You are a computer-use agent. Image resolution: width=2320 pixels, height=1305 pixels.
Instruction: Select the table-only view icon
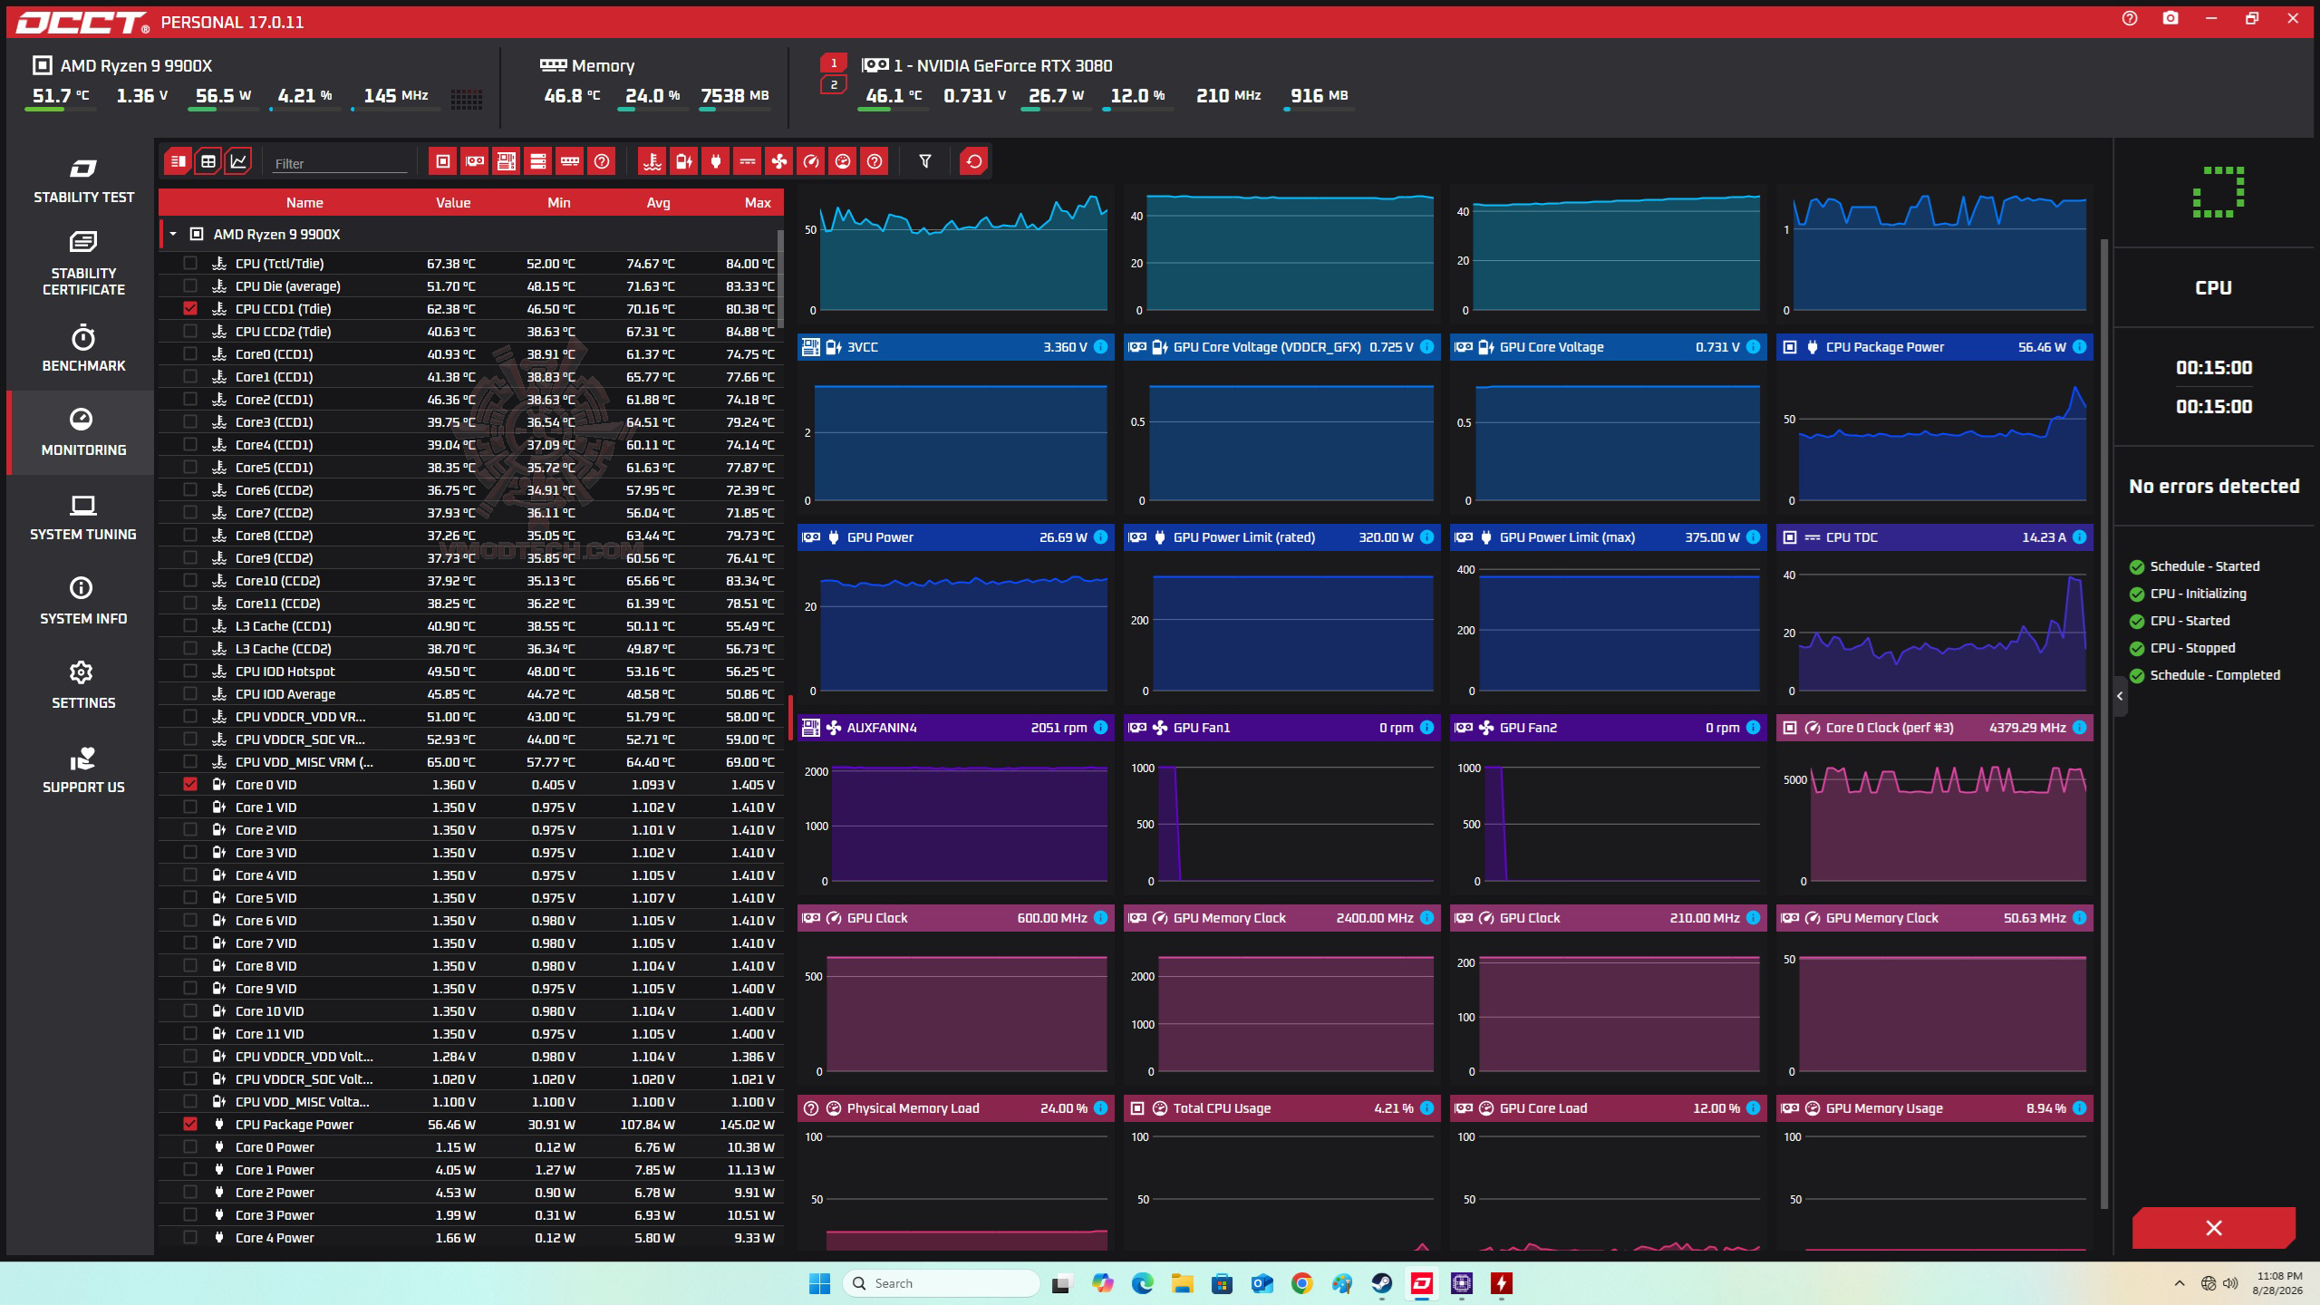point(208,162)
